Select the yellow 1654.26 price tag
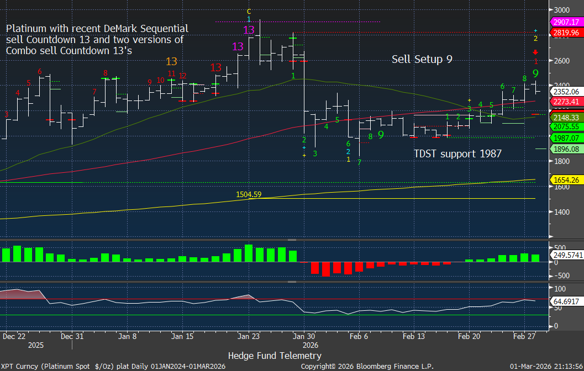584x371 pixels. pyautogui.click(x=566, y=180)
